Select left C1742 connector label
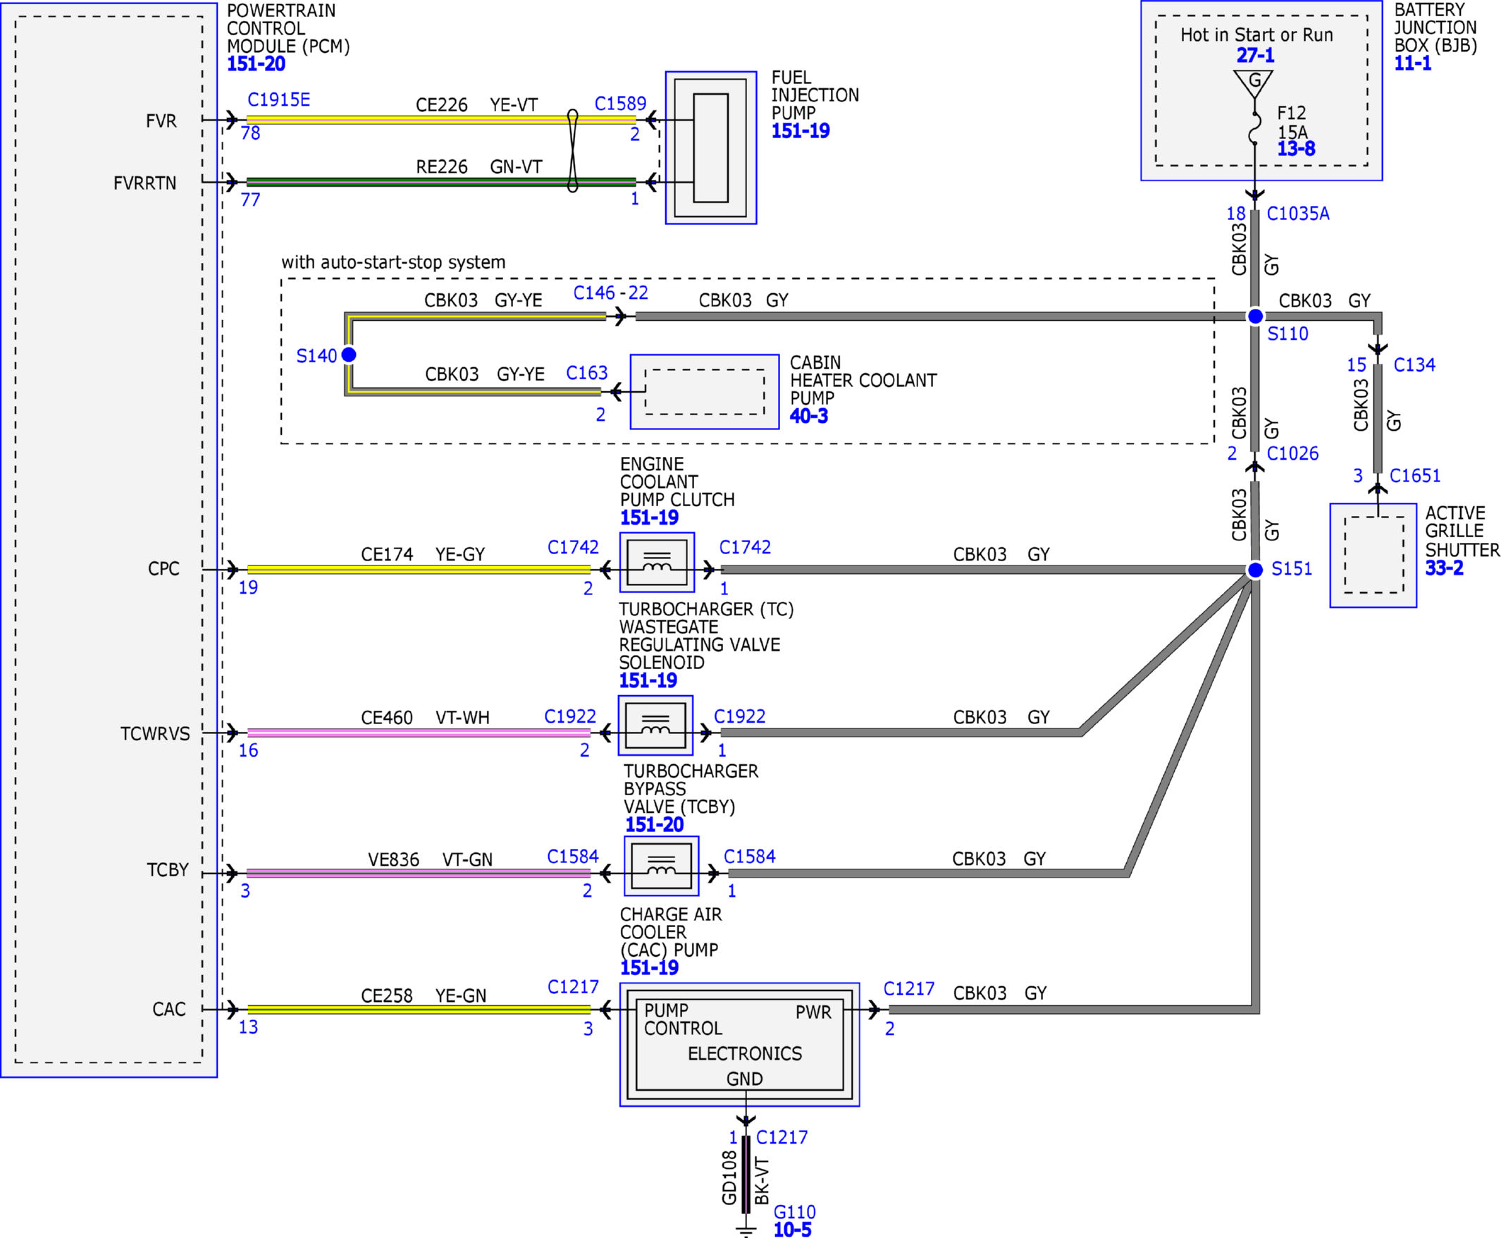This screenshot has height=1238, width=1501. (573, 547)
